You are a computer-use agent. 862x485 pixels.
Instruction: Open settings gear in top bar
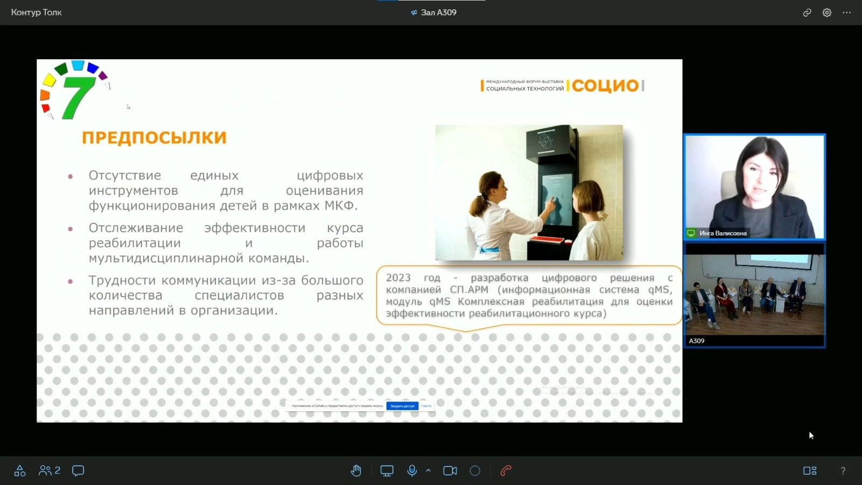coord(827,12)
